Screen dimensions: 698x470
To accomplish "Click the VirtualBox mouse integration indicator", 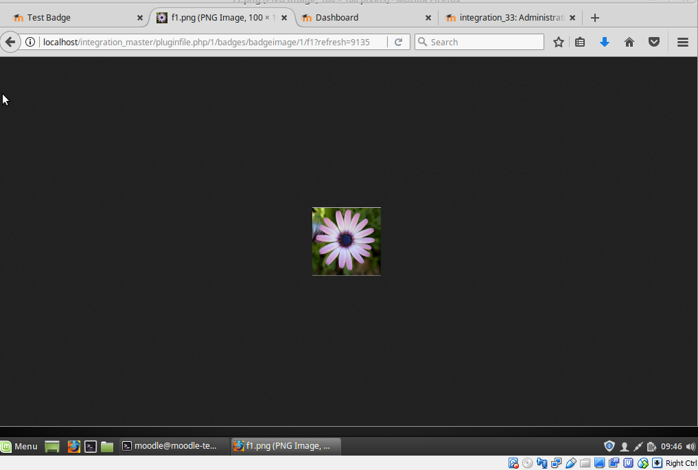I will click(643, 463).
